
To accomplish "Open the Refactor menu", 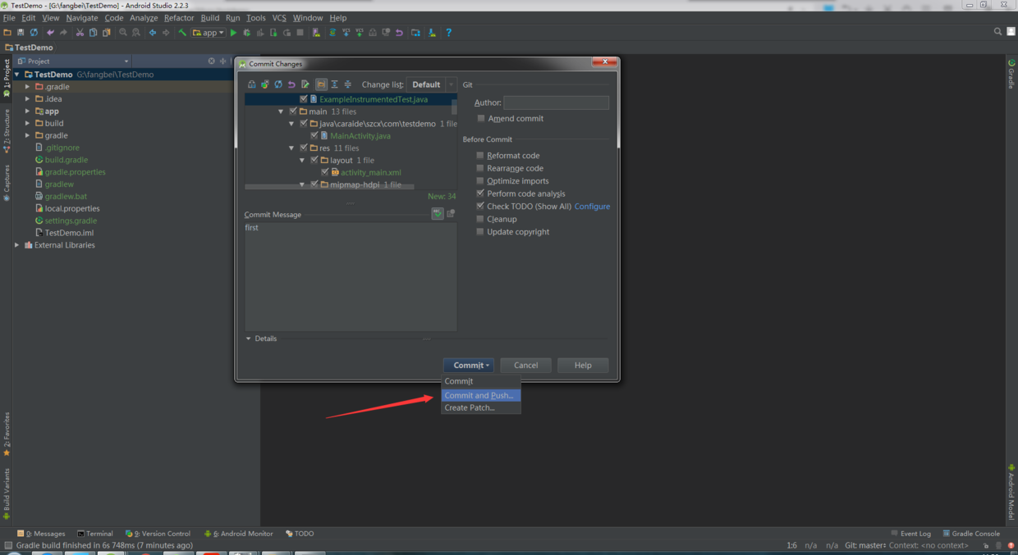I will coord(179,17).
